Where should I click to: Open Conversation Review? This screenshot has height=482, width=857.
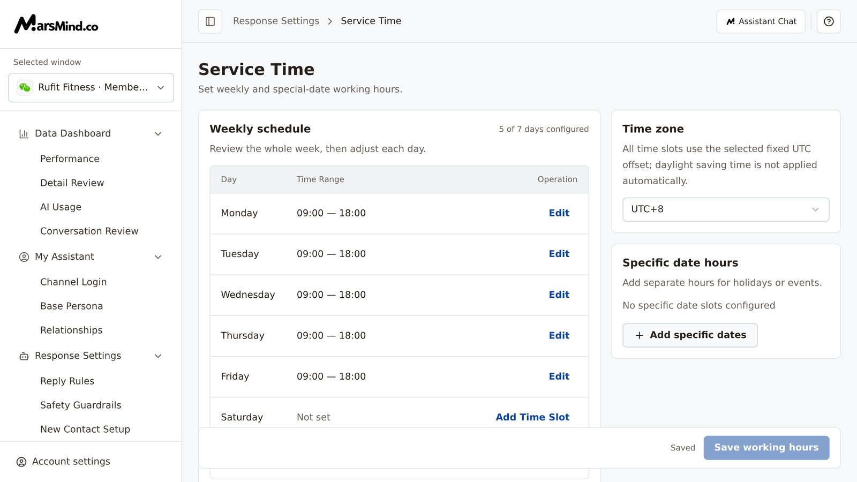coord(89,231)
